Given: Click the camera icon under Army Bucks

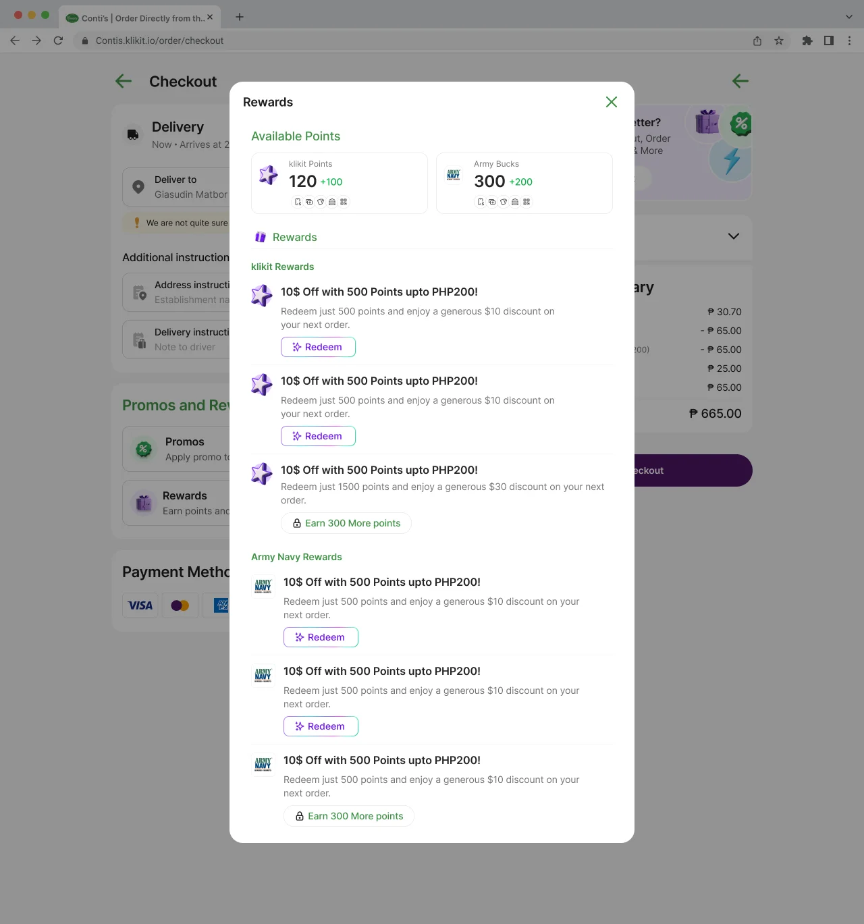Looking at the screenshot, I should coord(492,202).
